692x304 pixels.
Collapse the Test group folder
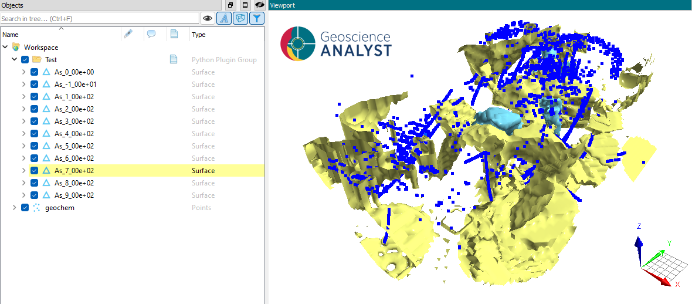click(x=14, y=59)
